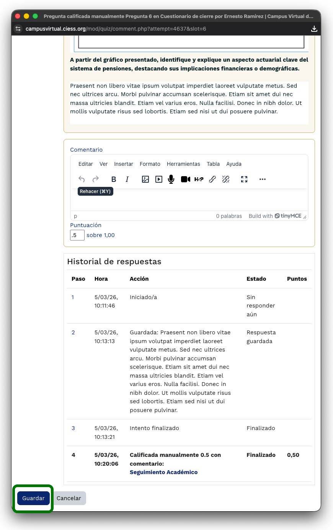Image resolution: width=333 pixels, height=530 pixels.
Task: Click the remove link icon
Action: point(226,179)
